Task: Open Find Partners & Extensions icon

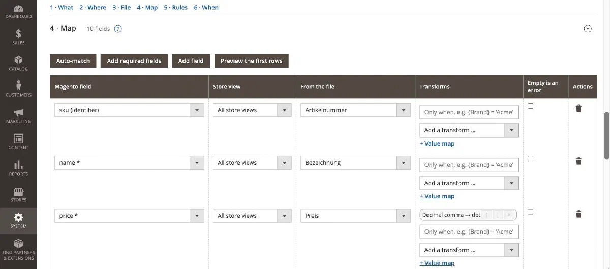Action: [x=18, y=249]
